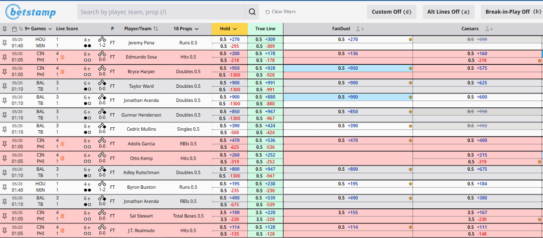The height and width of the screenshot is (238, 543).
Task: Pin the Otto Kemp Hits row
Action: [x=4, y=158]
